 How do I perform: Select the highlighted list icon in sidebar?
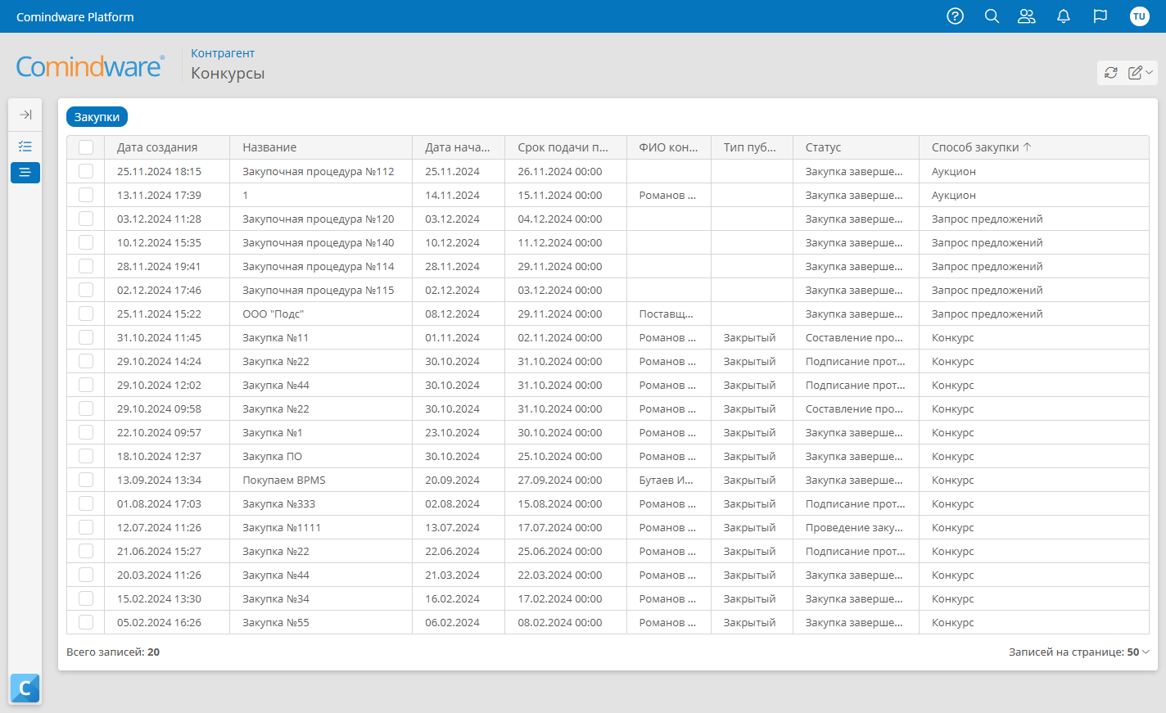click(25, 172)
